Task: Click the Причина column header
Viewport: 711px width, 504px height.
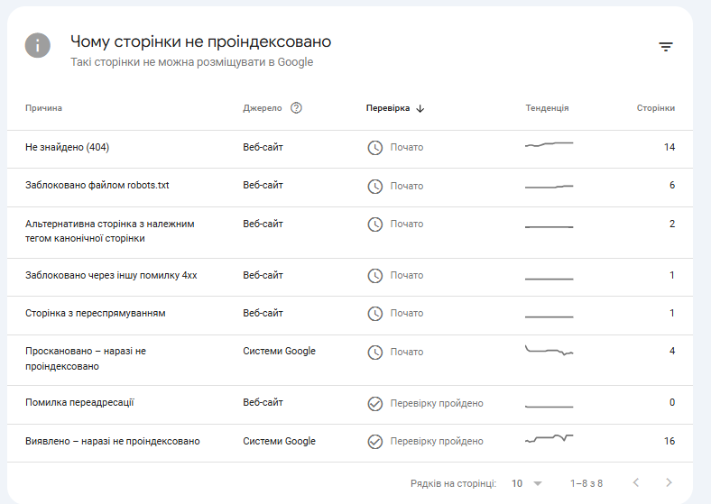Action: 44,108
